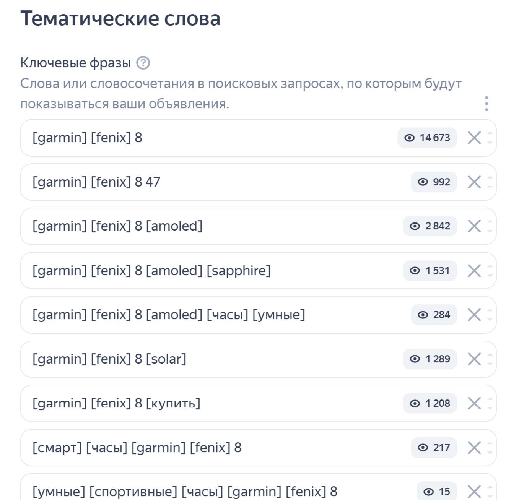Remove the "[garmin] [fenix] 8 [купить]" phrase
This screenshot has height=500, width=506.
(474, 403)
